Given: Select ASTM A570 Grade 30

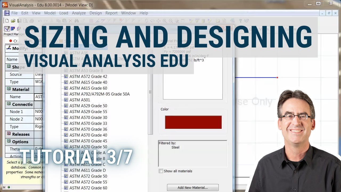Looking at the screenshot, I should coord(88,118).
